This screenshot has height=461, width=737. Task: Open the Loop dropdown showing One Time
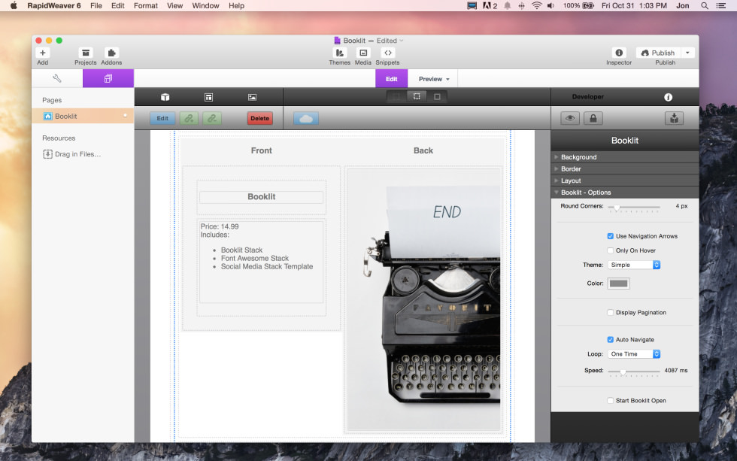(634, 354)
